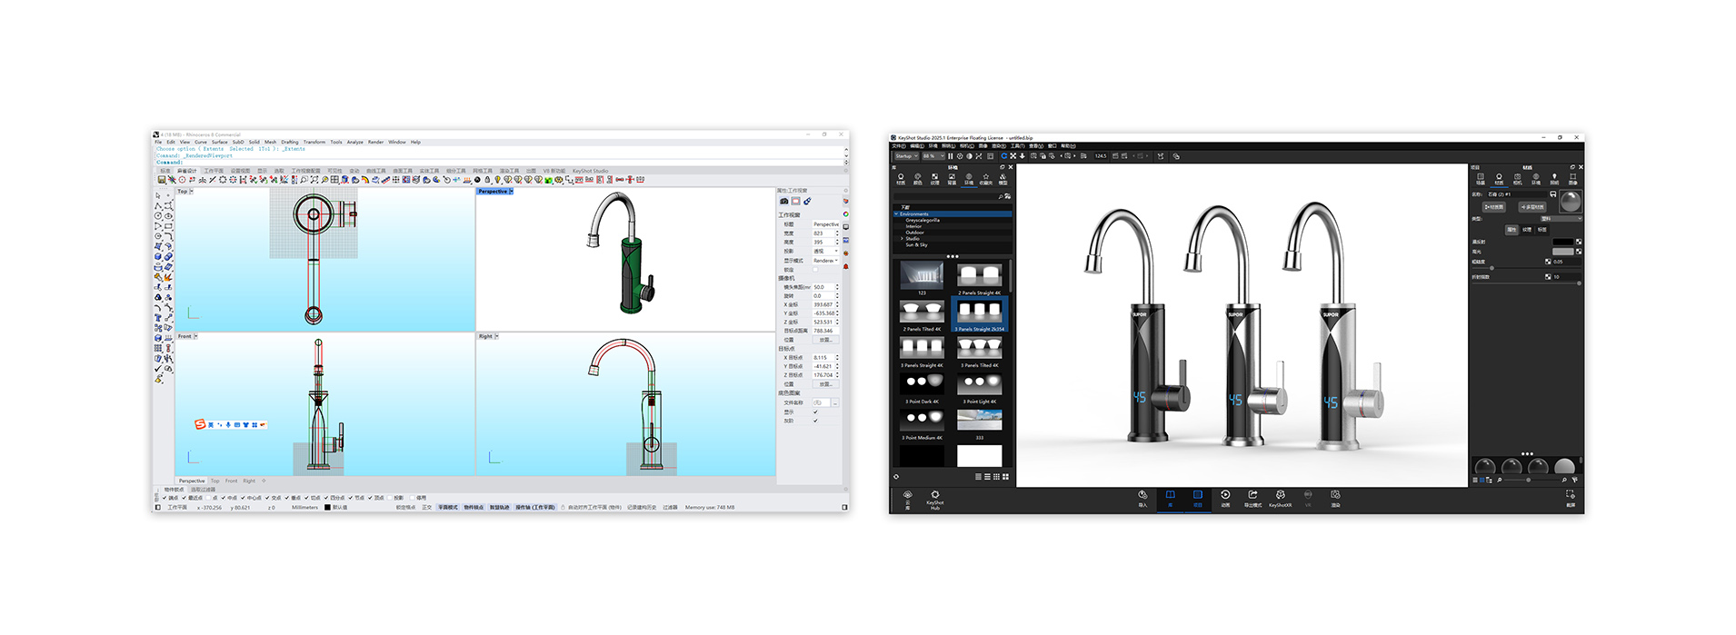Click the KeyShot screenshot (截屏) icon
Image resolution: width=1736 pixels, height=635 pixels.
tap(1570, 497)
